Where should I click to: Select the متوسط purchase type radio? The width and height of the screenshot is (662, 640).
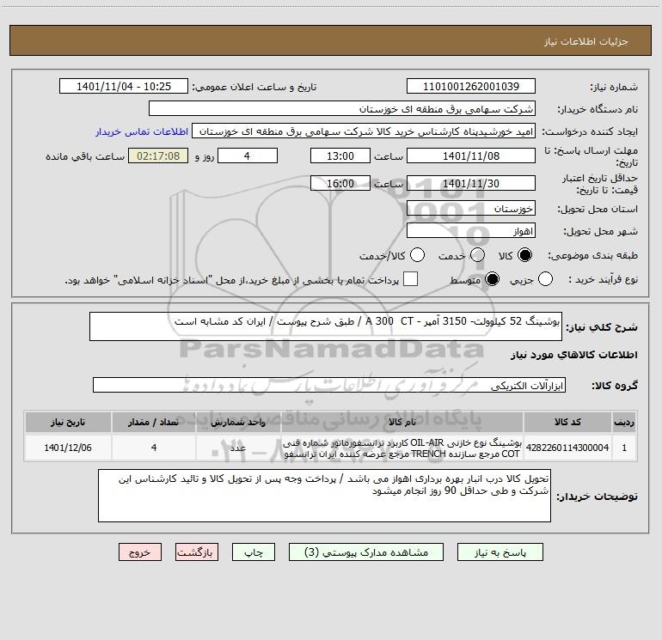493,279
